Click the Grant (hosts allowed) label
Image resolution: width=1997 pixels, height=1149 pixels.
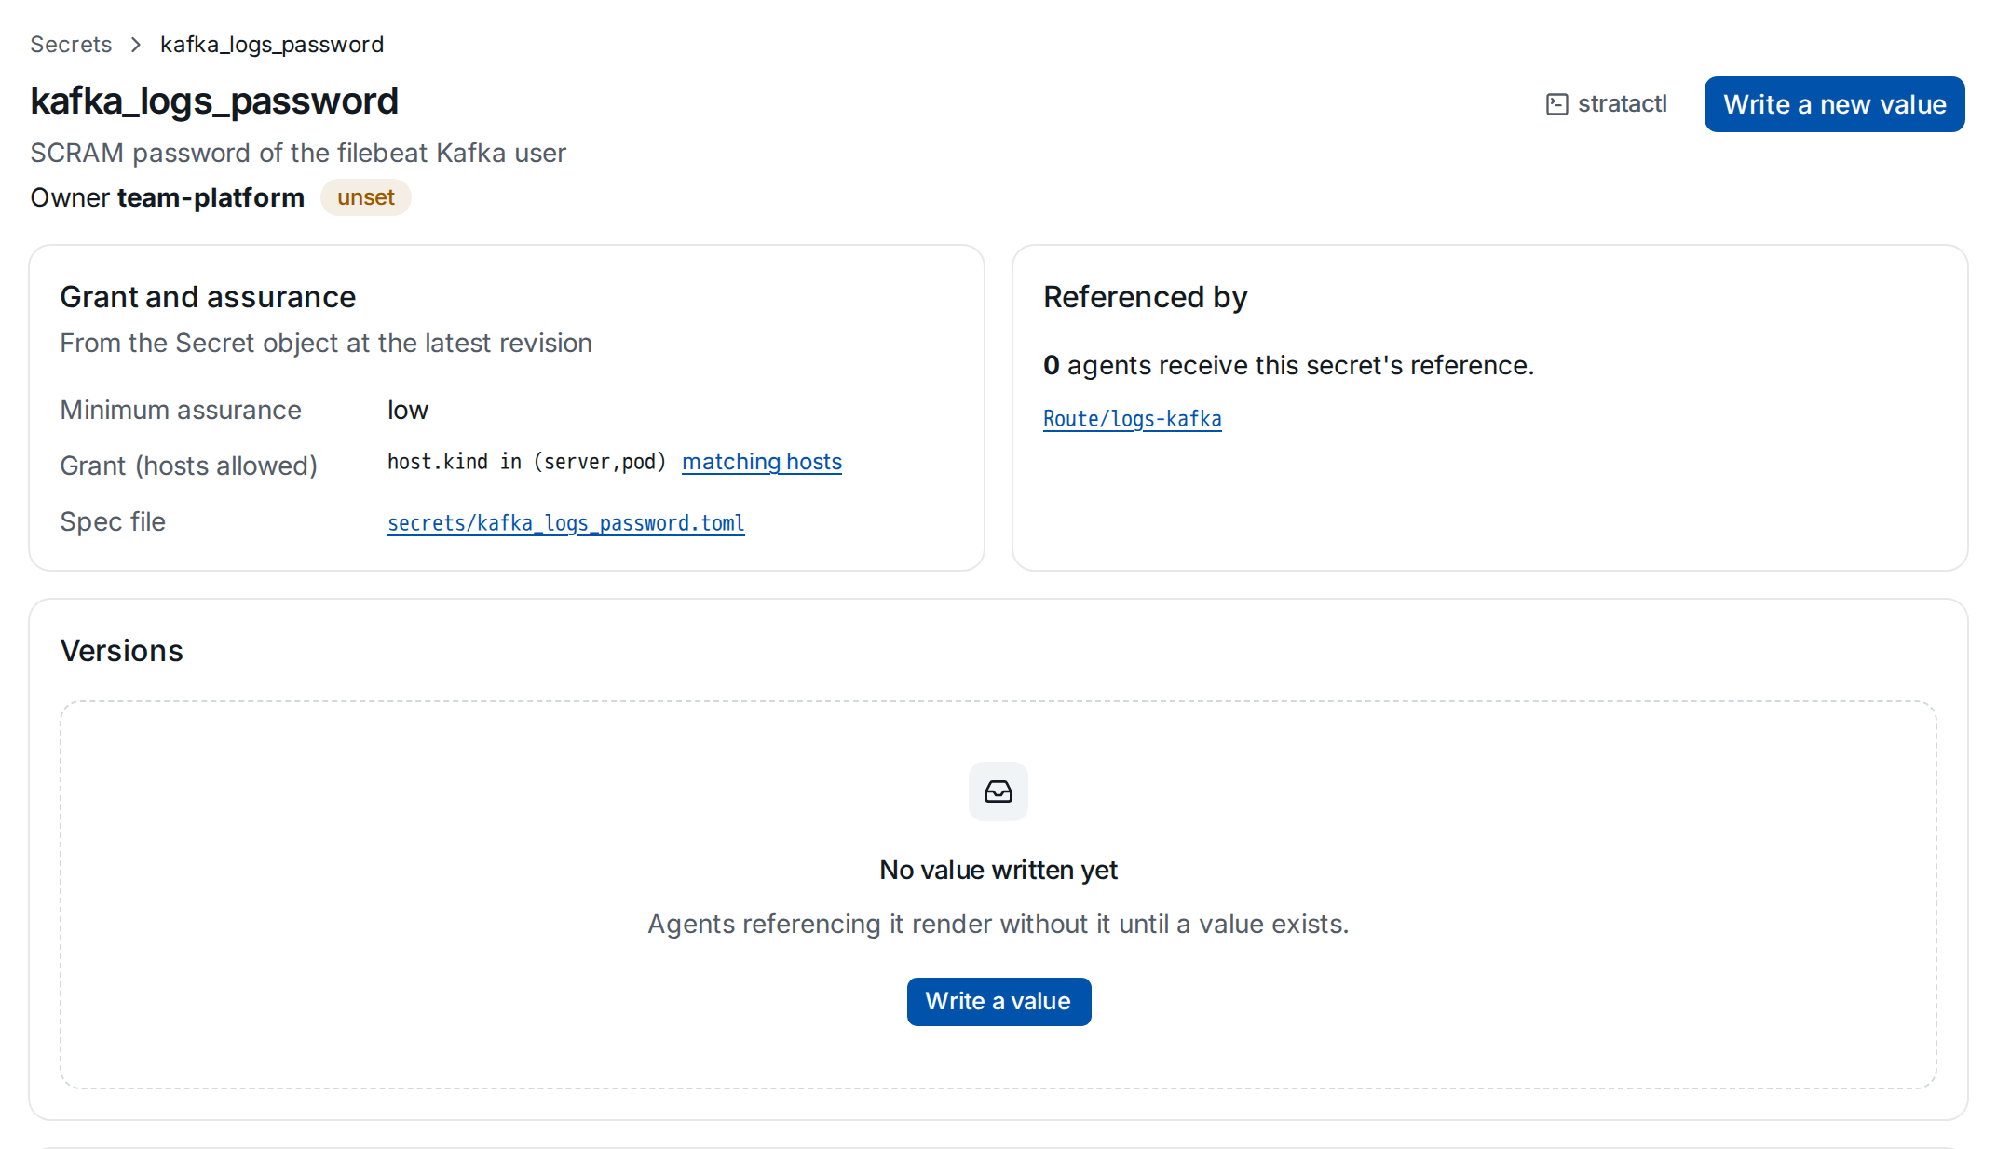pos(189,466)
